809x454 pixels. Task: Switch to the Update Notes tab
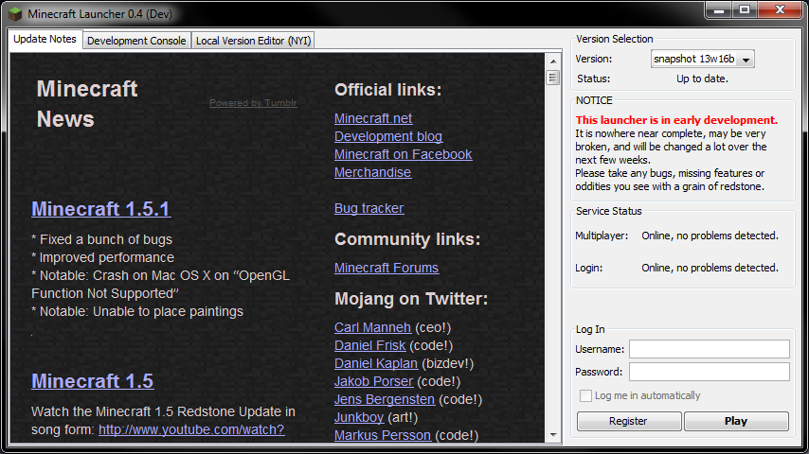click(x=45, y=39)
